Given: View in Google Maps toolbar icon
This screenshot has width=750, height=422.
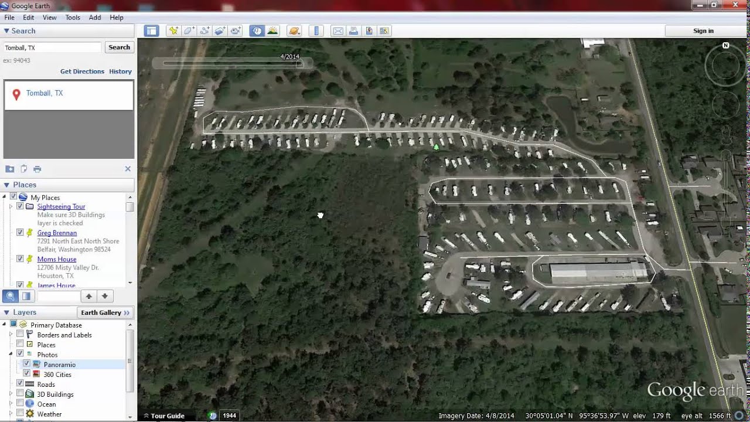Looking at the screenshot, I should (x=384, y=31).
